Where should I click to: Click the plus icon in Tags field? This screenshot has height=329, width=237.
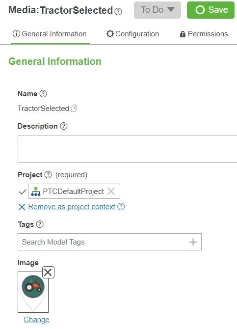(193, 242)
